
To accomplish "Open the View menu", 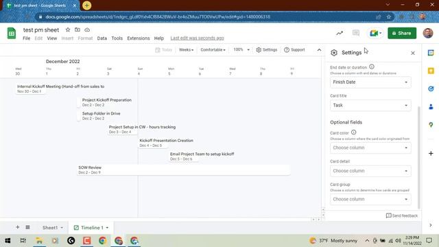I will tap(52, 38).
